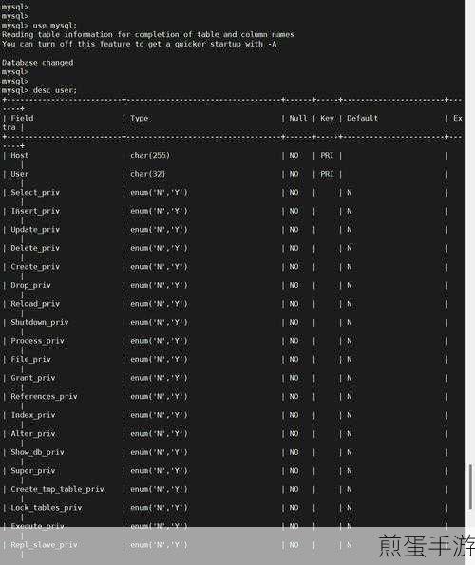Click the default N in the Show_db_priv row
Image resolution: width=475 pixels, height=565 pixels.
point(349,452)
